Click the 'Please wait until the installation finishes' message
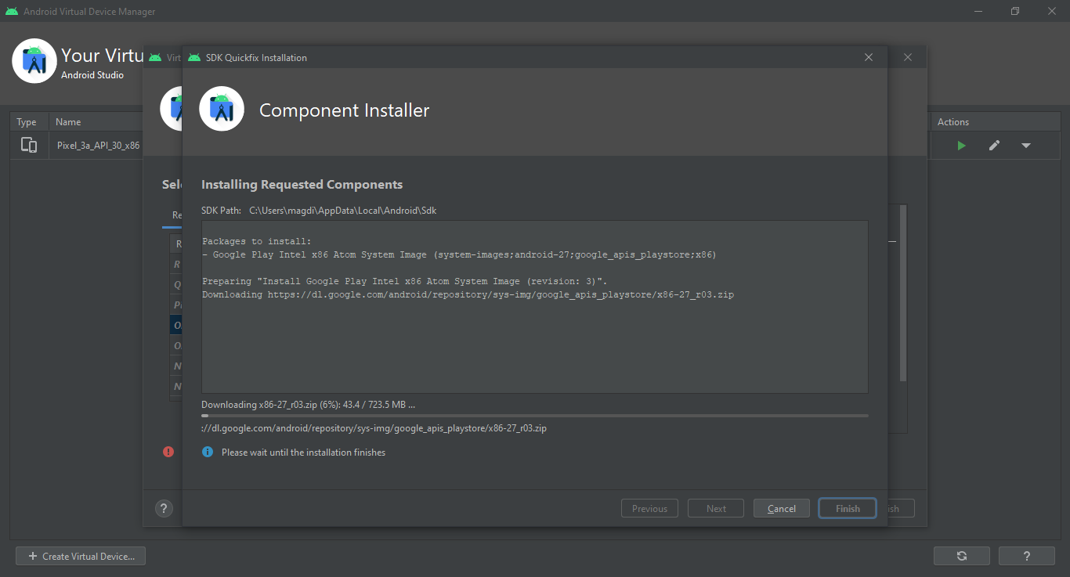 pyautogui.click(x=303, y=452)
